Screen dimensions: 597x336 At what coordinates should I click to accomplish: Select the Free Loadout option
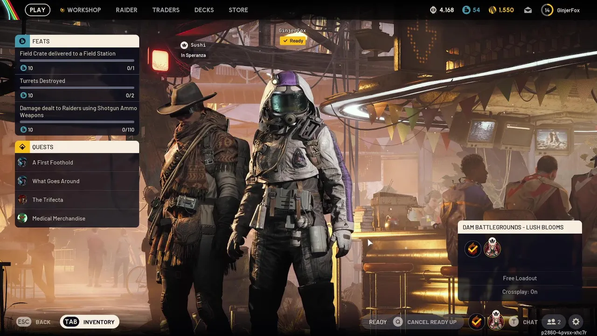tap(520, 278)
